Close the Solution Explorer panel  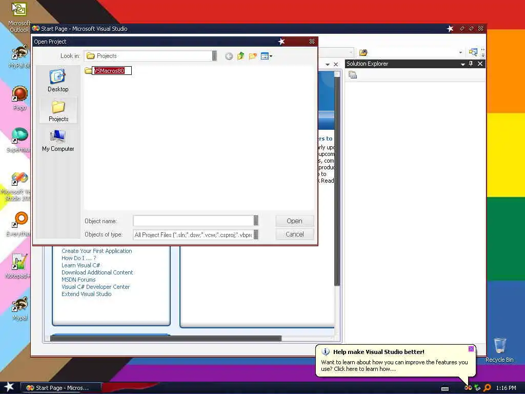pyautogui.click(x=480, y=64)
